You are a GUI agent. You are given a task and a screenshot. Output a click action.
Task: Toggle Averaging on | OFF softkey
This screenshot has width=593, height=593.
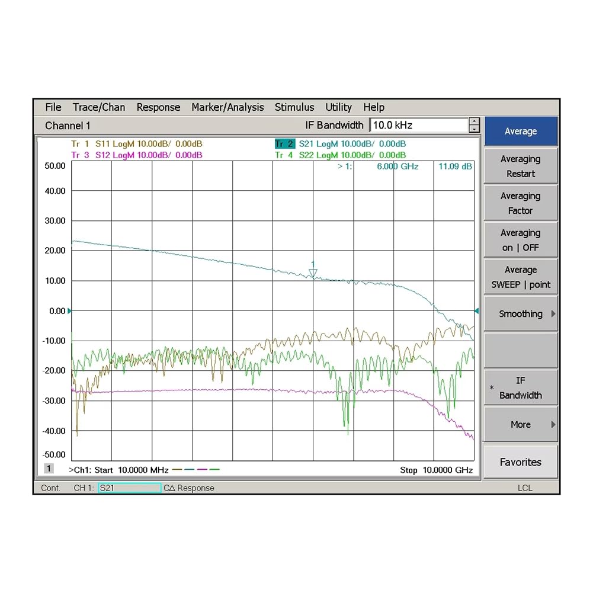520,240
